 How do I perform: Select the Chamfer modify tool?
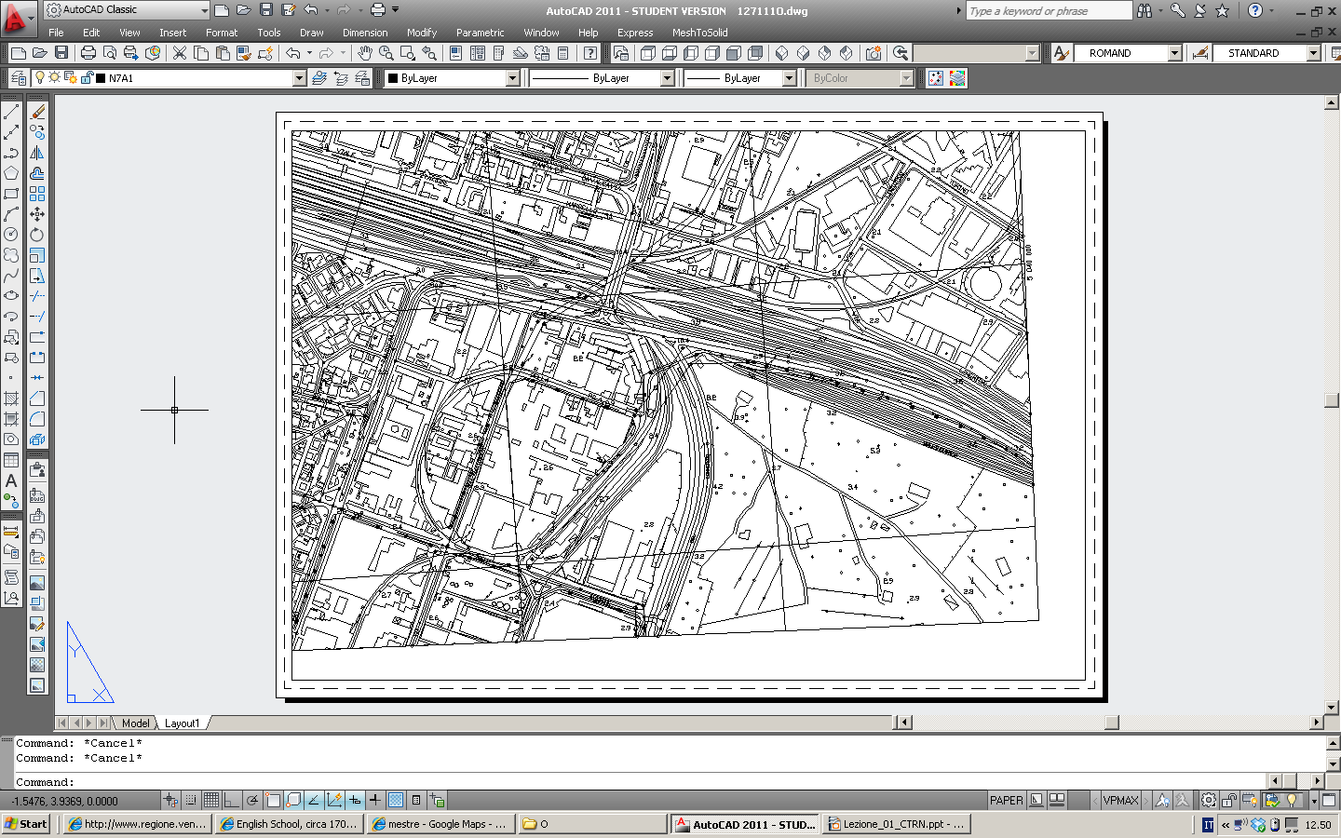point(37,399)
